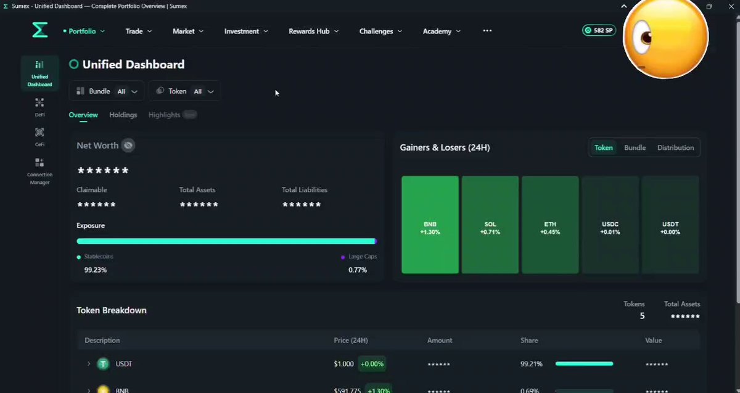The image size is (740, 393).
Task: Click the Share column header
Action: click(529, 341)
